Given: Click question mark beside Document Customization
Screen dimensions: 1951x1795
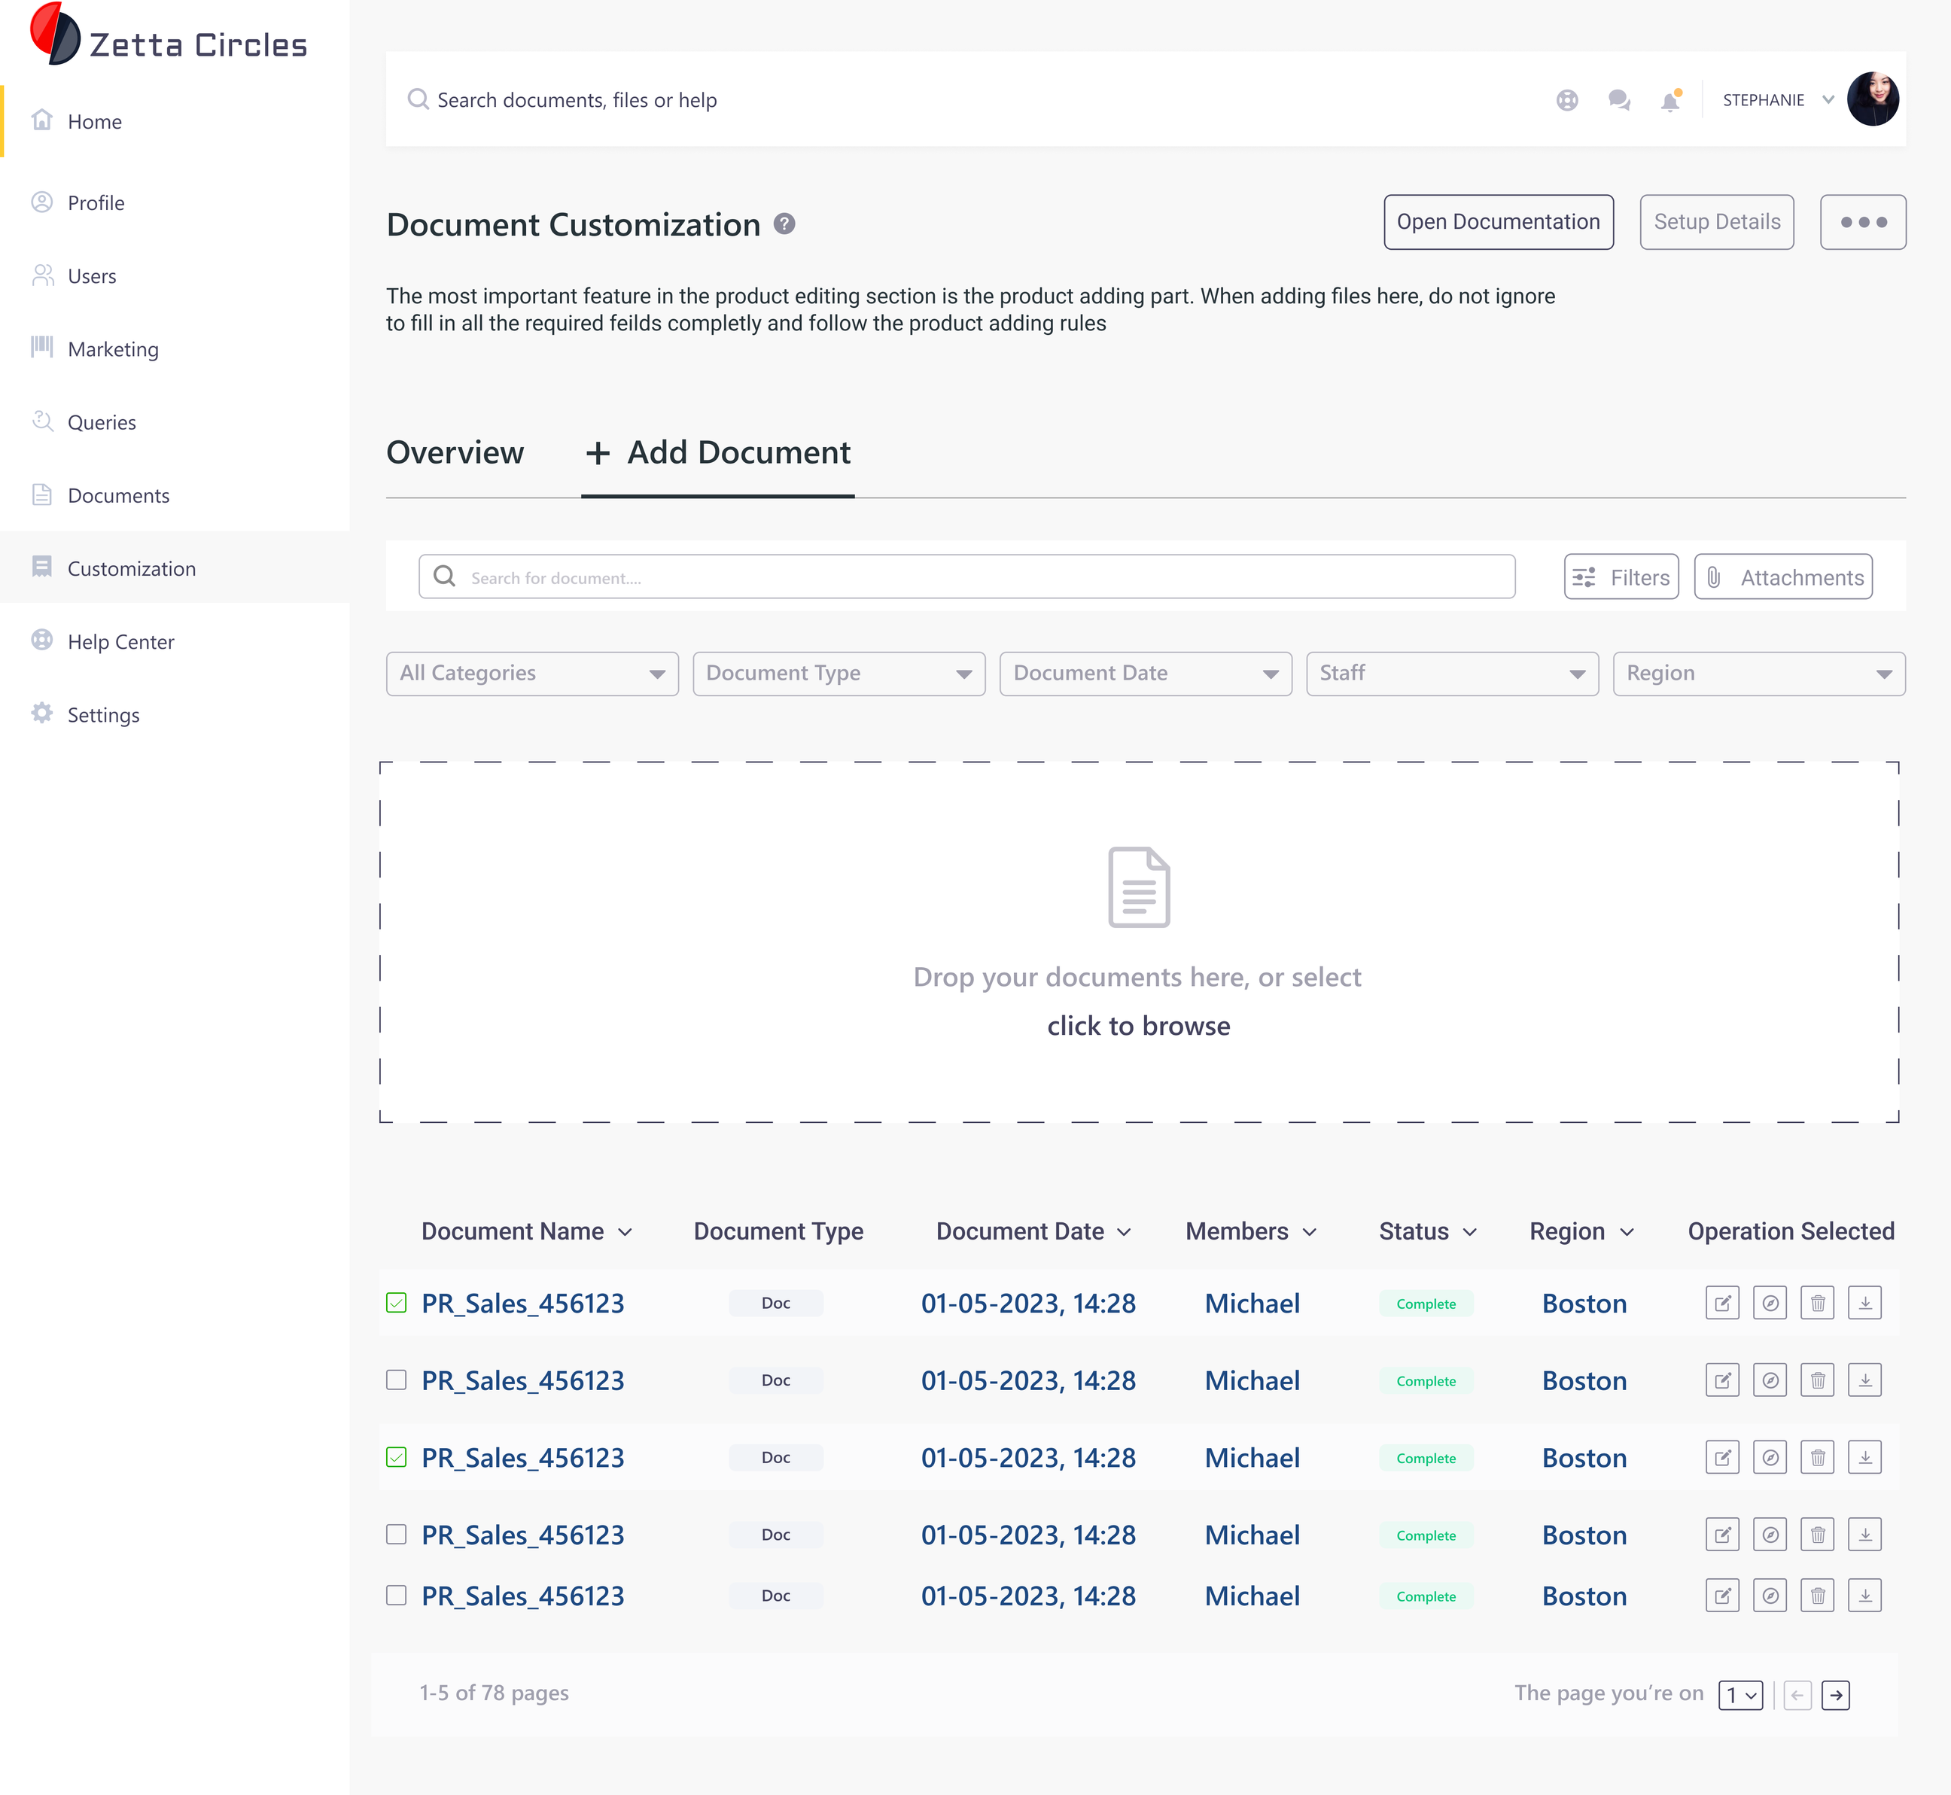Looking at the screenshot, I should (x=784, y=224).
